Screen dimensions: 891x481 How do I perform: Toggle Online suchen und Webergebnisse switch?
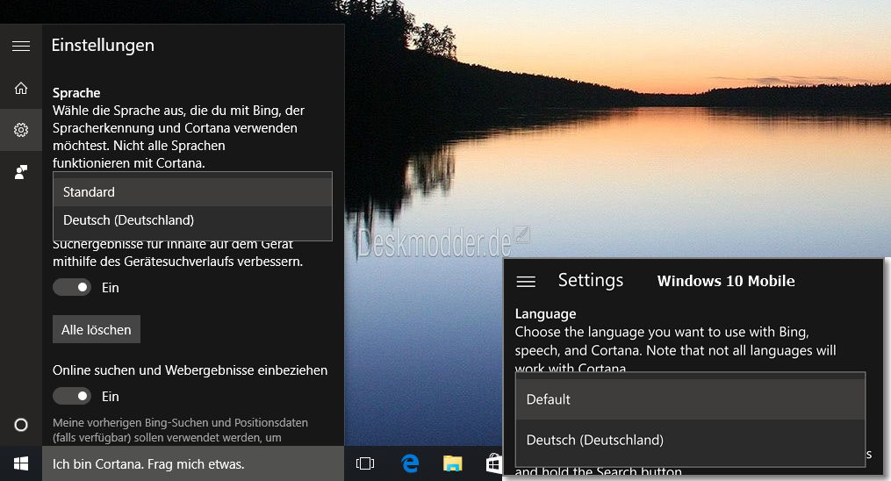72,396
